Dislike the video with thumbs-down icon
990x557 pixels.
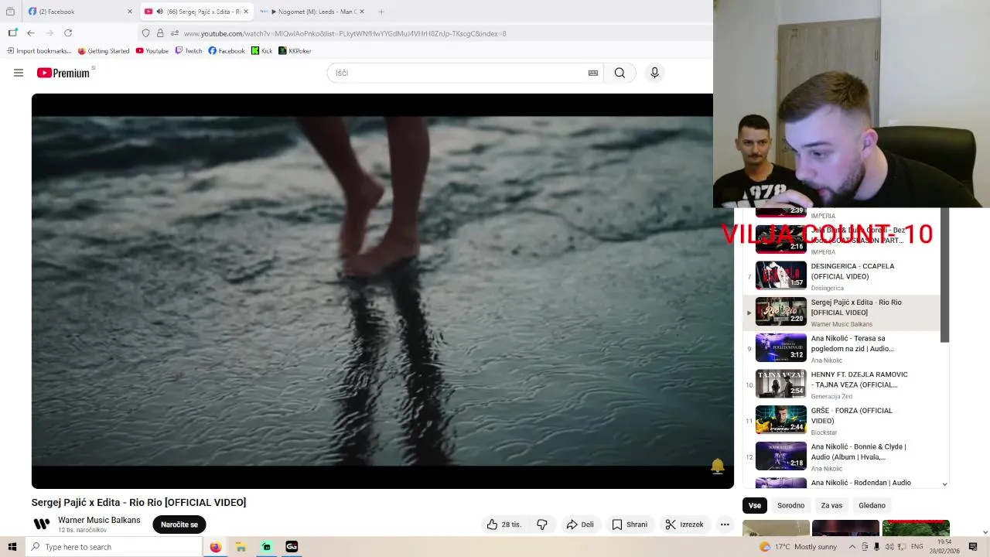click(x=542, y=525)
